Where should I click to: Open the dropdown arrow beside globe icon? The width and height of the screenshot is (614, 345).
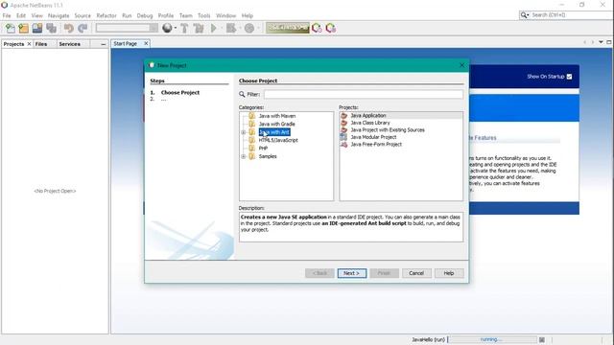point(175,28)
